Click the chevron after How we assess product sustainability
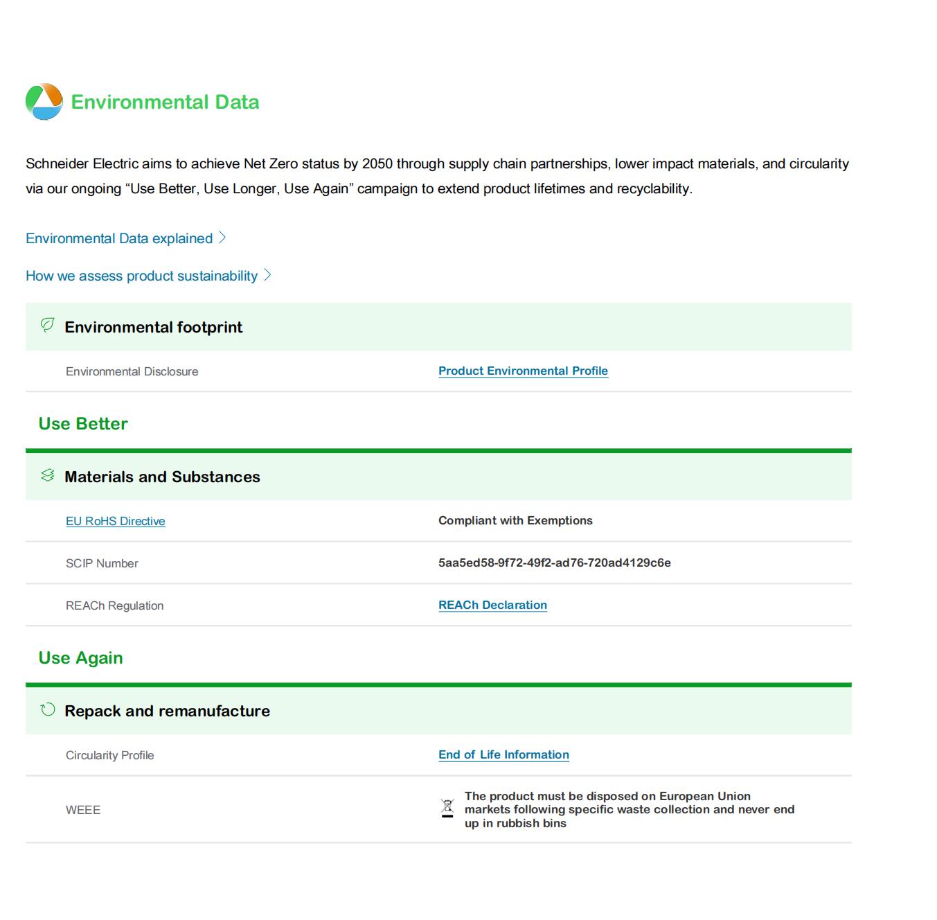Viewport: 937px width, 920px height. [267, 275]
